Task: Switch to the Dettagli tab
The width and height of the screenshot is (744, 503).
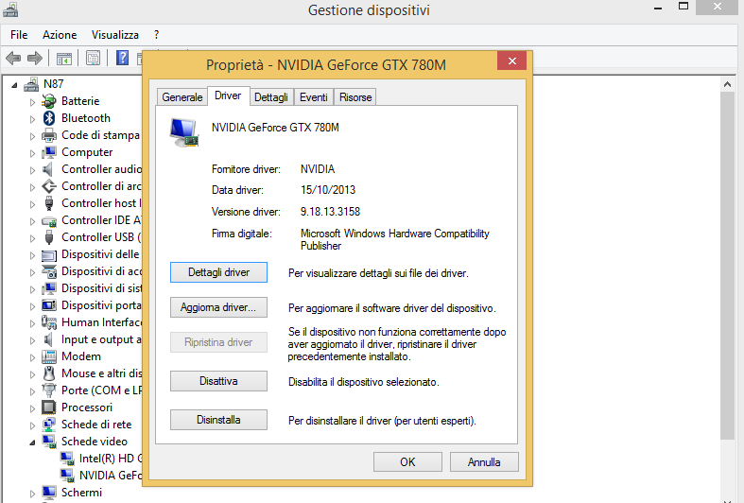Action: 271,96
